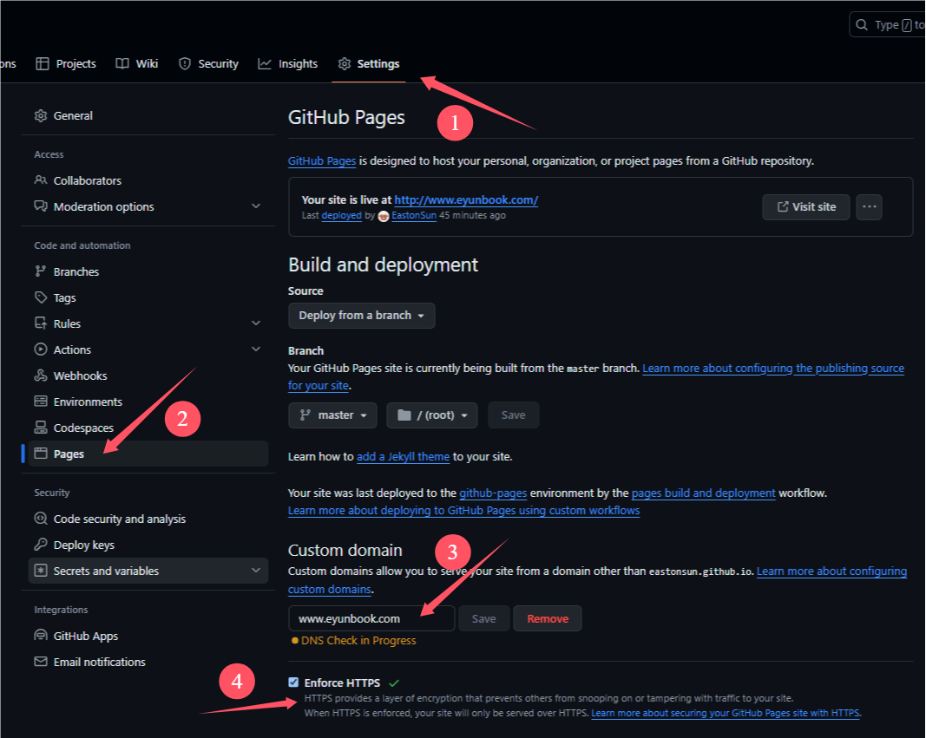Click the Collaborators people icon

click(40, 180)
